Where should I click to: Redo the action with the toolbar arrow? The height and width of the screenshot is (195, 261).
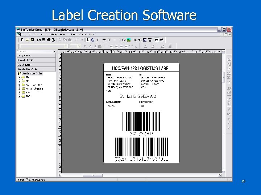[x=81, y=40]
